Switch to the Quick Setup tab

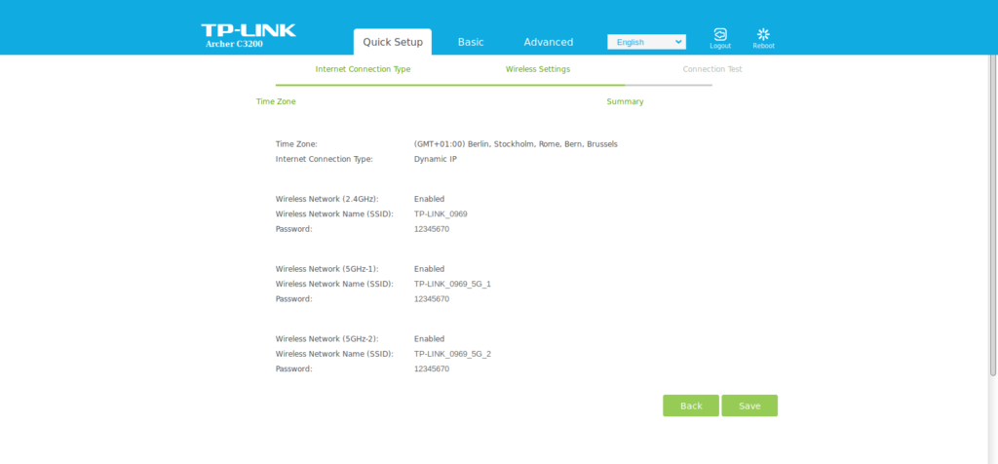393,42
